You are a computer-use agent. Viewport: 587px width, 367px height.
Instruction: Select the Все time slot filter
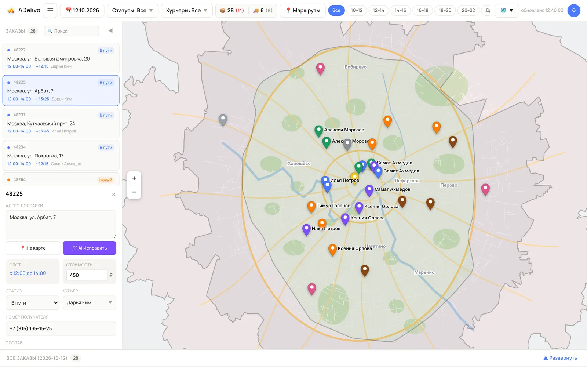point(336,10)
